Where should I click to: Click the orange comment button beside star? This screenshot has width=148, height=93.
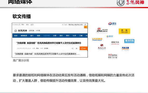pos(83,48)
